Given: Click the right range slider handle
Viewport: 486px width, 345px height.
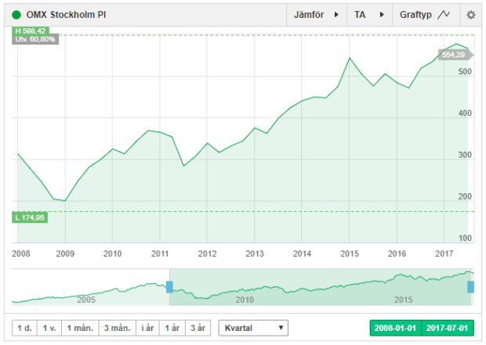Looking at the screenshot, I should 471,287.
